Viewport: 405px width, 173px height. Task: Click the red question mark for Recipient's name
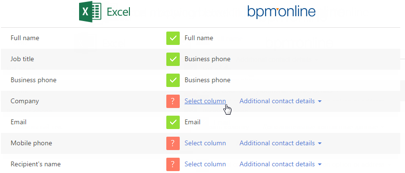click(173, 164)
